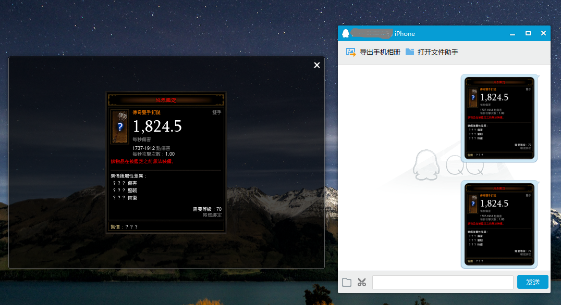Click the 售價：? ? ? price row
Viewport: 561px width, 305px height.
tap(166, 226)
